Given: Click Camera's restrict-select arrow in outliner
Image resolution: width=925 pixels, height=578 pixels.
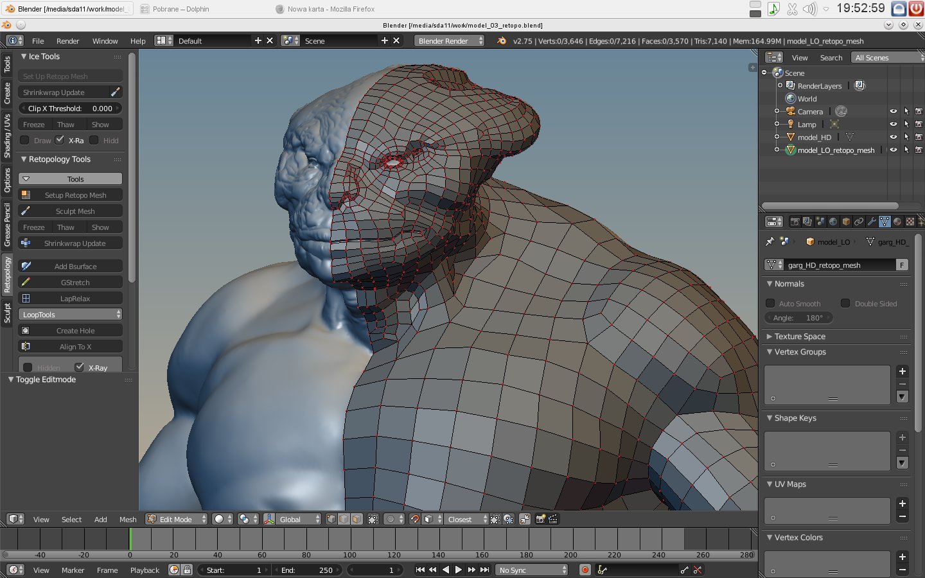Looking at the screenshot, I should [906, 111].
